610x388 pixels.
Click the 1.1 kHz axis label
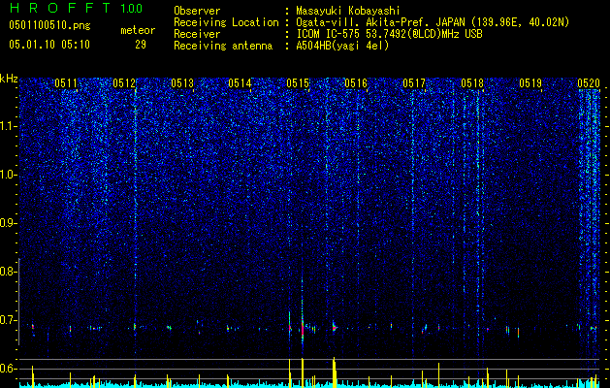(9, 126)
